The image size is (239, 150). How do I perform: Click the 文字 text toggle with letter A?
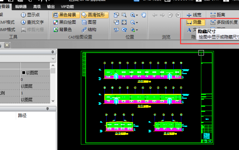[191, 30]
